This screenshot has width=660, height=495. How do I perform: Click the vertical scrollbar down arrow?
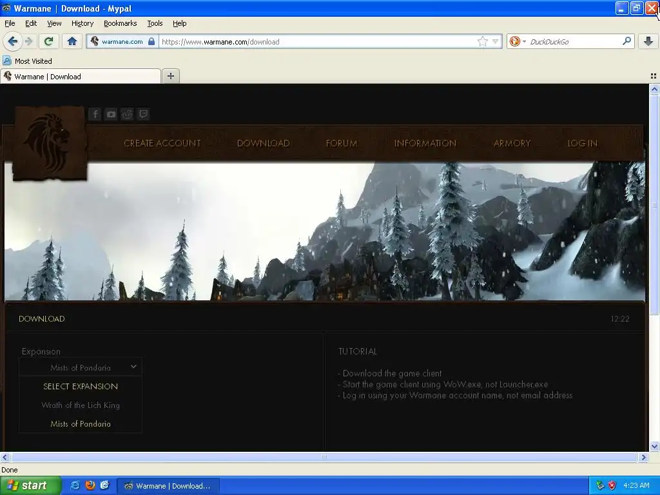654,446
